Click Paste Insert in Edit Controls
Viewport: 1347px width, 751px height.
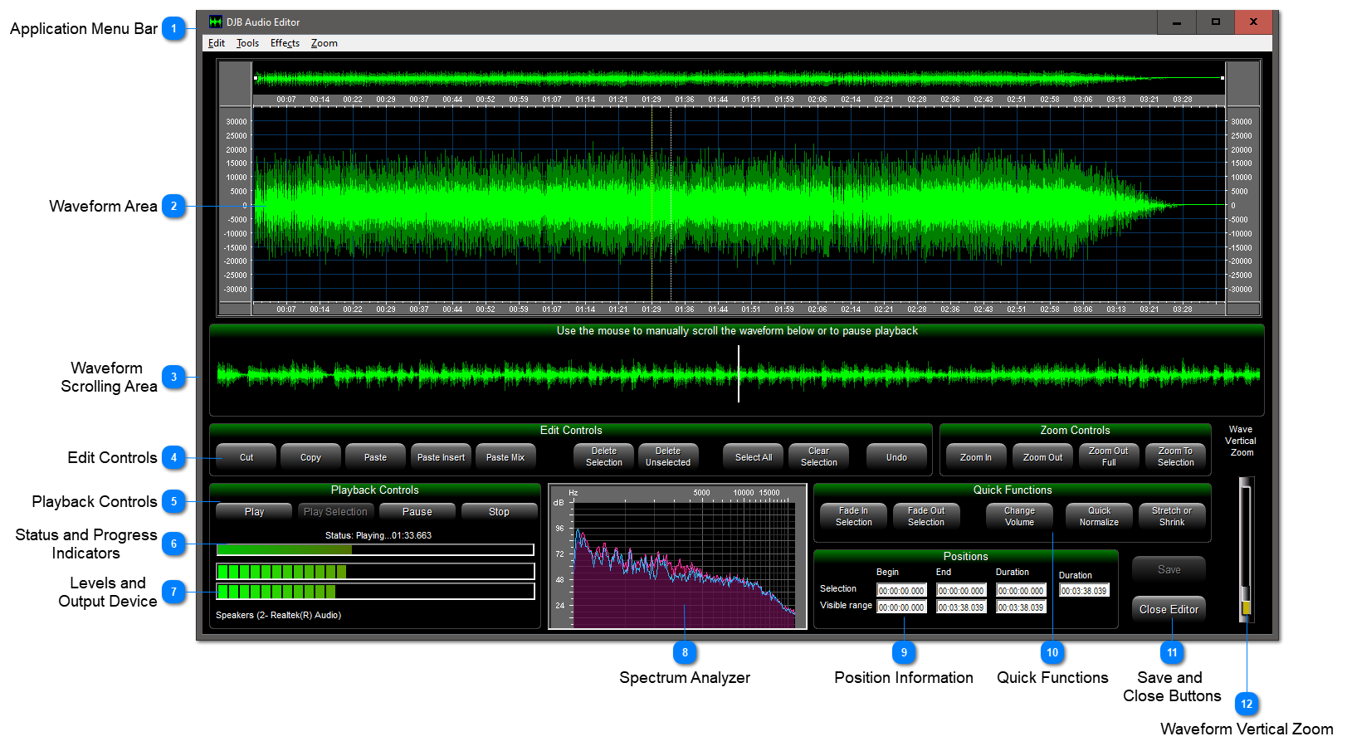(x=441, y=457)
